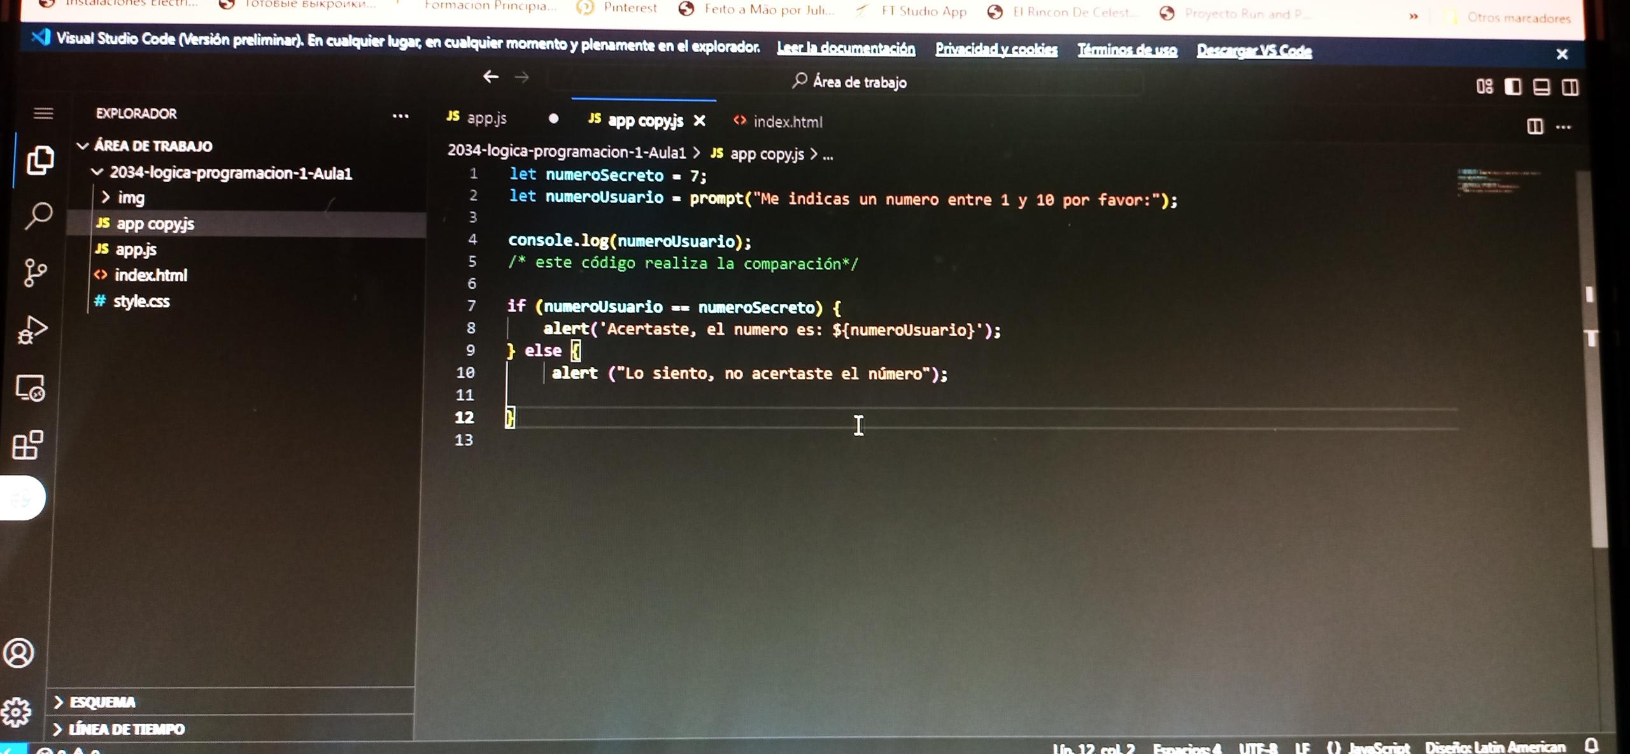Viewport: 1630px width, 754px height.
Task: Change the LF end-of-line sequence
Action: (1302, 748)
